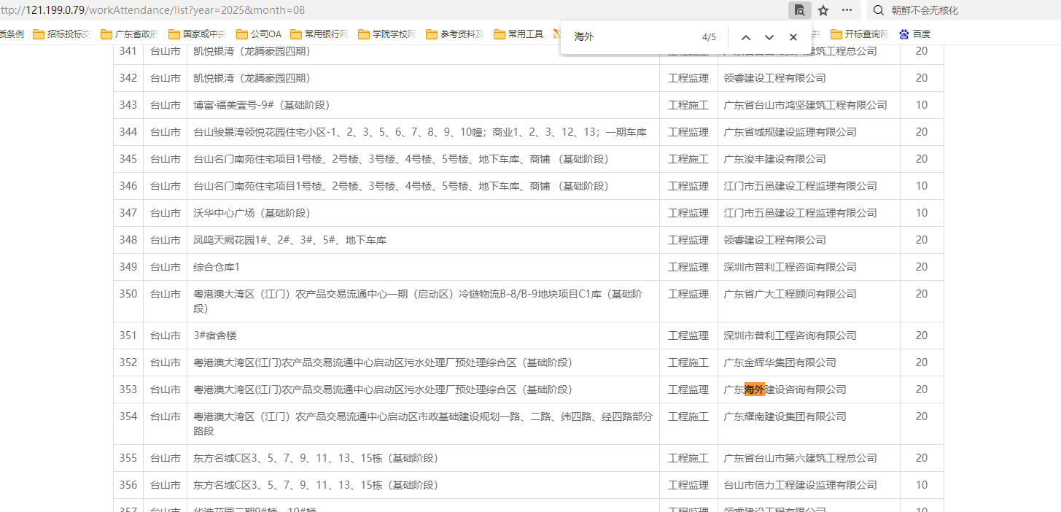
Task: Go to previous find result
Action: (x=745, y=37)
